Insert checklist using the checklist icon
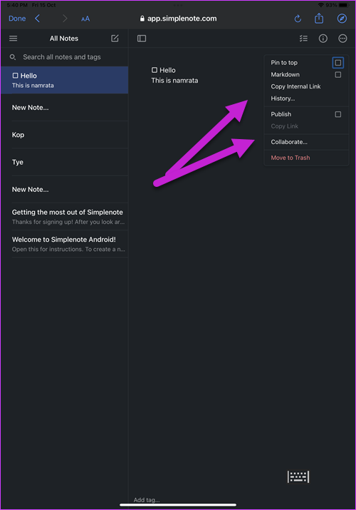Image resolution: width=356 pixels, height=510 pixels. click(303, 39)
